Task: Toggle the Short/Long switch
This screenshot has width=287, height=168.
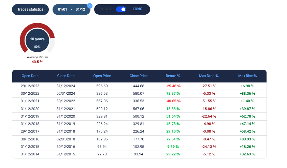Action: pos(121,9)
